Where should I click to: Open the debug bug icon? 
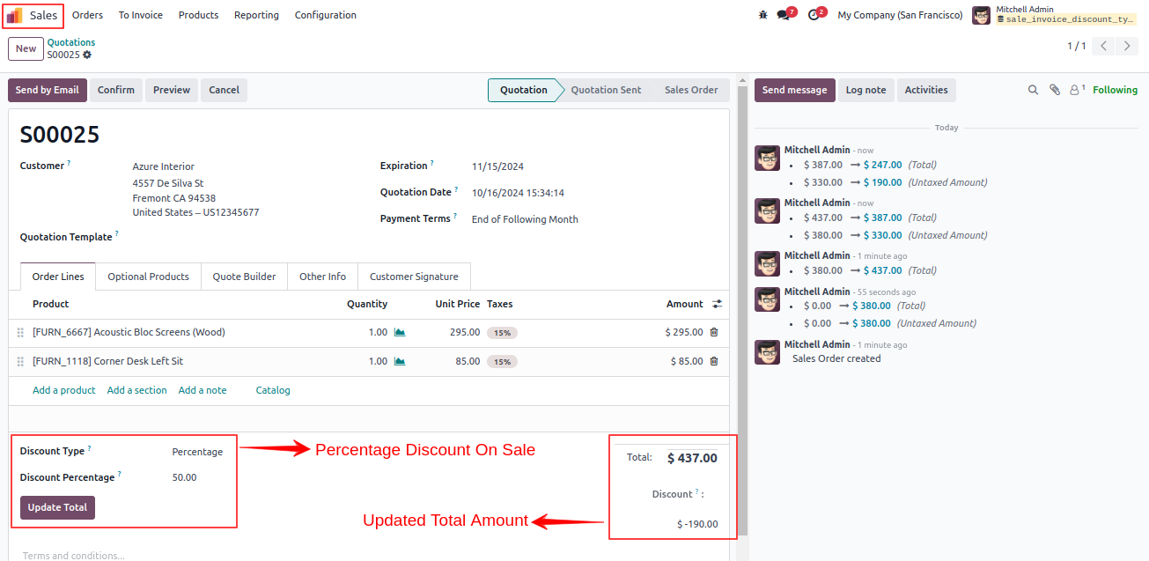click(762, 15)
